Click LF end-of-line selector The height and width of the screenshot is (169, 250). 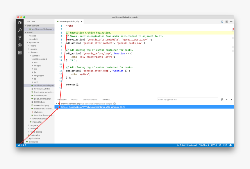[x=220, y=145]
